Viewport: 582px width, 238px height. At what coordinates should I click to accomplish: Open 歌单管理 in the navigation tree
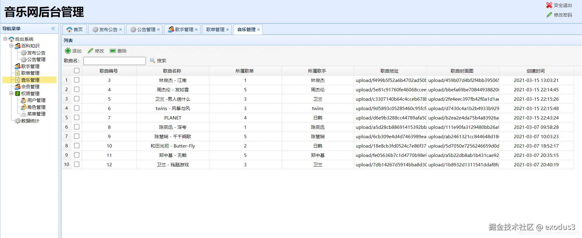(30, 73)
